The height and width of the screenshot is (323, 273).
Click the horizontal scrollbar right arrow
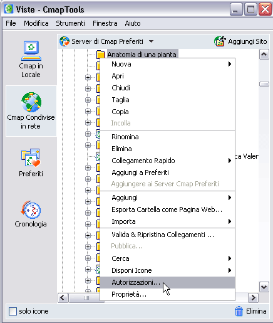click(253, 297)
